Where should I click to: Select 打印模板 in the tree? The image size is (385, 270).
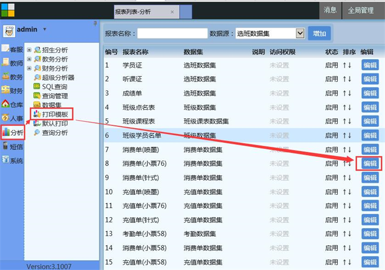coord(55,114)
